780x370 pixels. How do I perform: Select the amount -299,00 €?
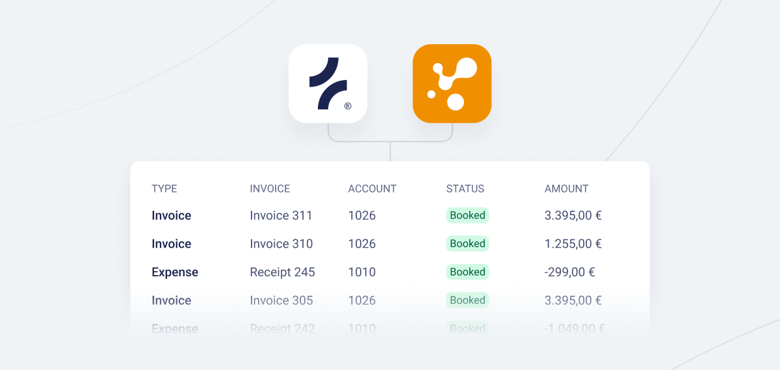pyautogui.click(x=569, y=272)
